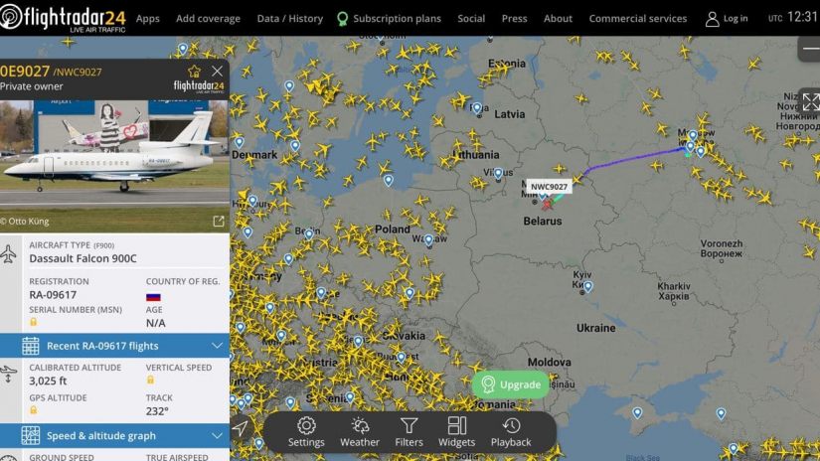Image resolution: width=820 pixels, height=461 pixels.
Task: Open the map Settings gear
Action: pyautogui.click(x=306, y=432)
